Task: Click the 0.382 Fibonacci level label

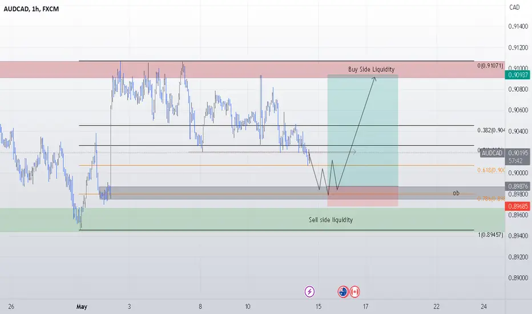Action: pos(491,130)
